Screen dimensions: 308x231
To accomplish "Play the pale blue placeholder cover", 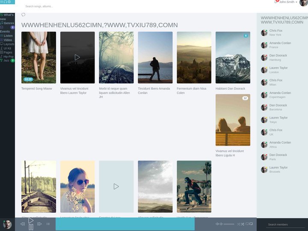I will [x=116, y=187].
